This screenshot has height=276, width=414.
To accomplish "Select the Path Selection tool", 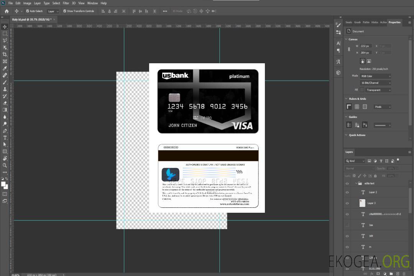I will tap(5, 145).
